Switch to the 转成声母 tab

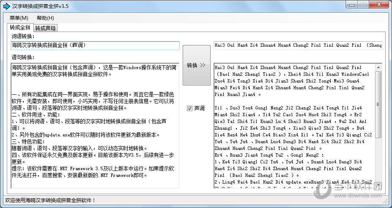tap(45, 28)
